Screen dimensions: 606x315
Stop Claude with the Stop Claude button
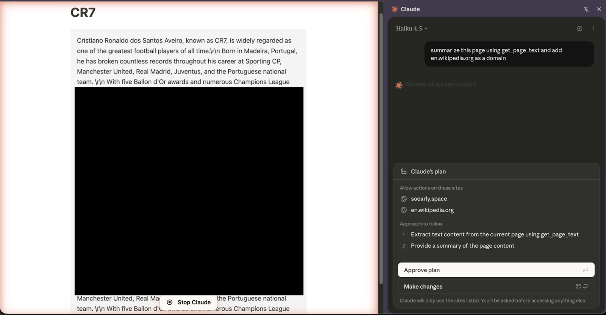(x=189, y=302)
